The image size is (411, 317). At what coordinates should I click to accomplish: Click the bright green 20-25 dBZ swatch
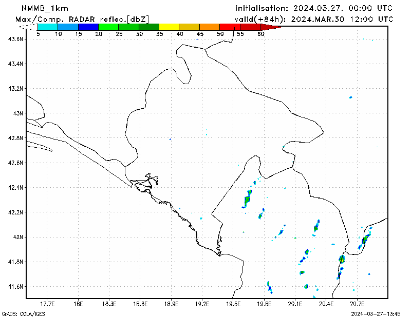click(108, 27)
